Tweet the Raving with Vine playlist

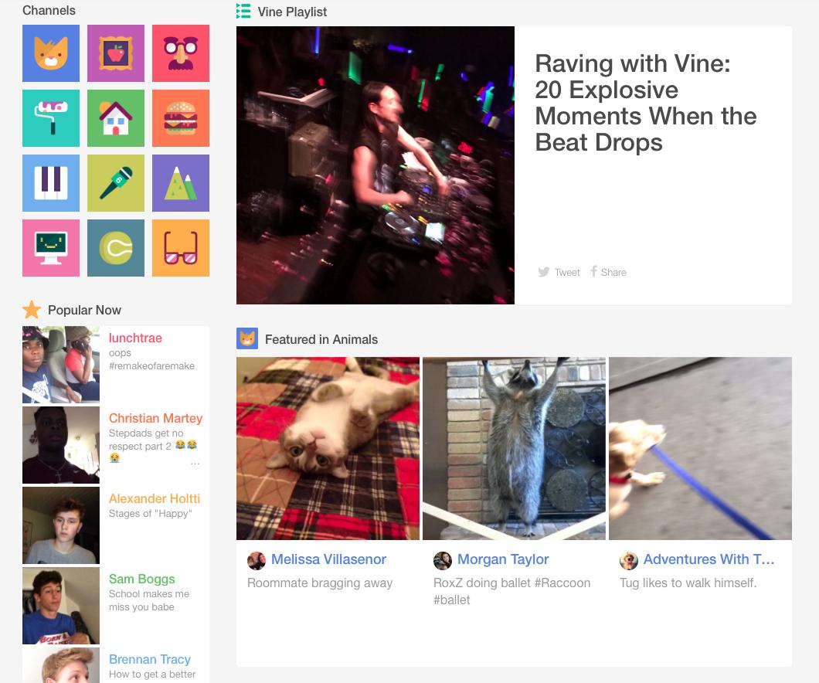tap(559, 272)
